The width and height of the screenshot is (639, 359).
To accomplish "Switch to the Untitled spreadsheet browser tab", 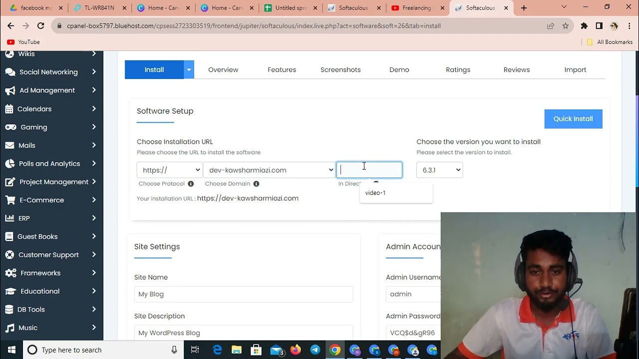I will coord(291,8).
